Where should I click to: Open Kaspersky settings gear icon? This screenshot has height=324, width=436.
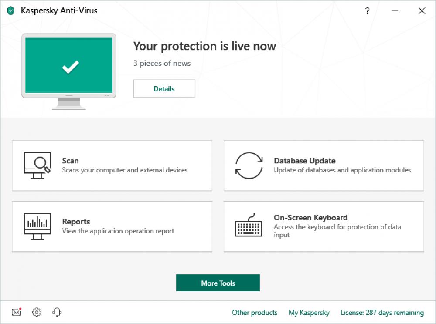(37, 312)
